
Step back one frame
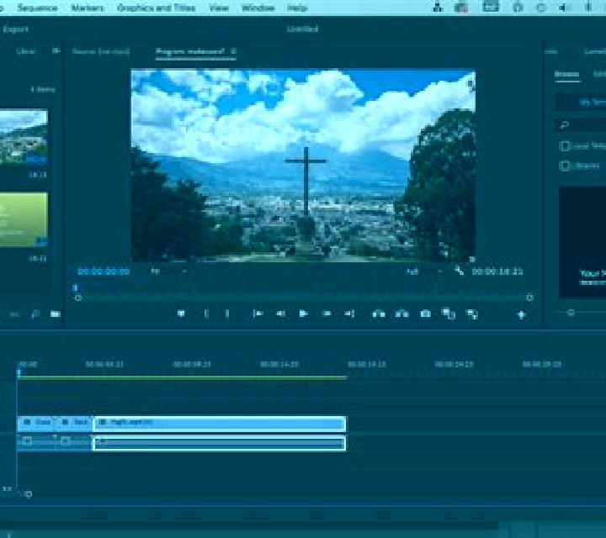[x=281, y=314]
